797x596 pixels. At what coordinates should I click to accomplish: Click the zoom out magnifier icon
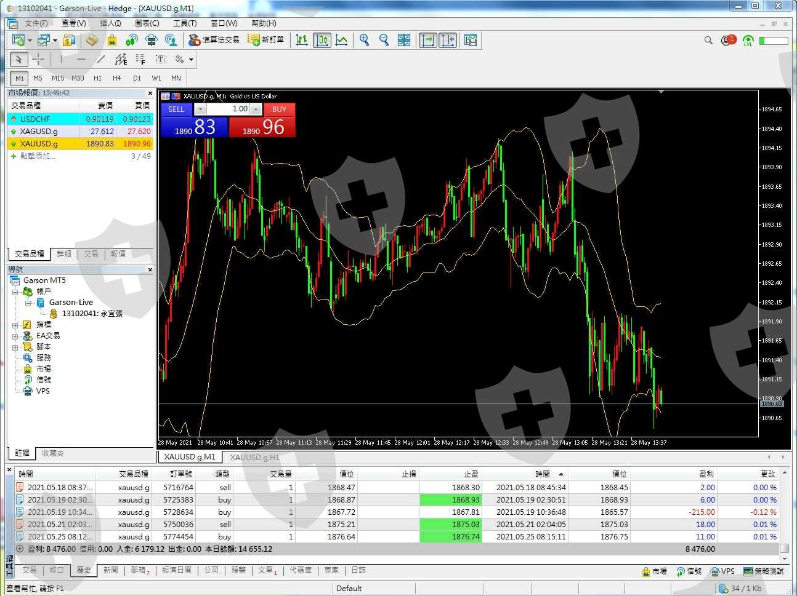(x=384, y=41)
